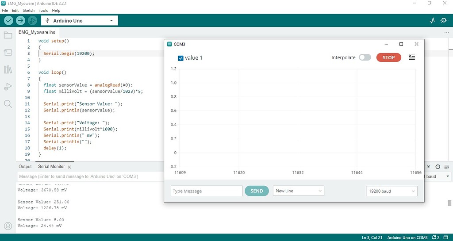This screenshot has width=453, height=241.
Task: Open the Edit menu
Action: 15,10
